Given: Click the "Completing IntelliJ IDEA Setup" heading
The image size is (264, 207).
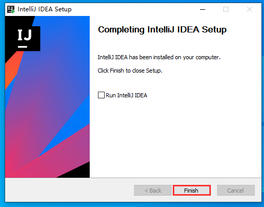Looking at the screenshot, I should (x=162, y=29).
